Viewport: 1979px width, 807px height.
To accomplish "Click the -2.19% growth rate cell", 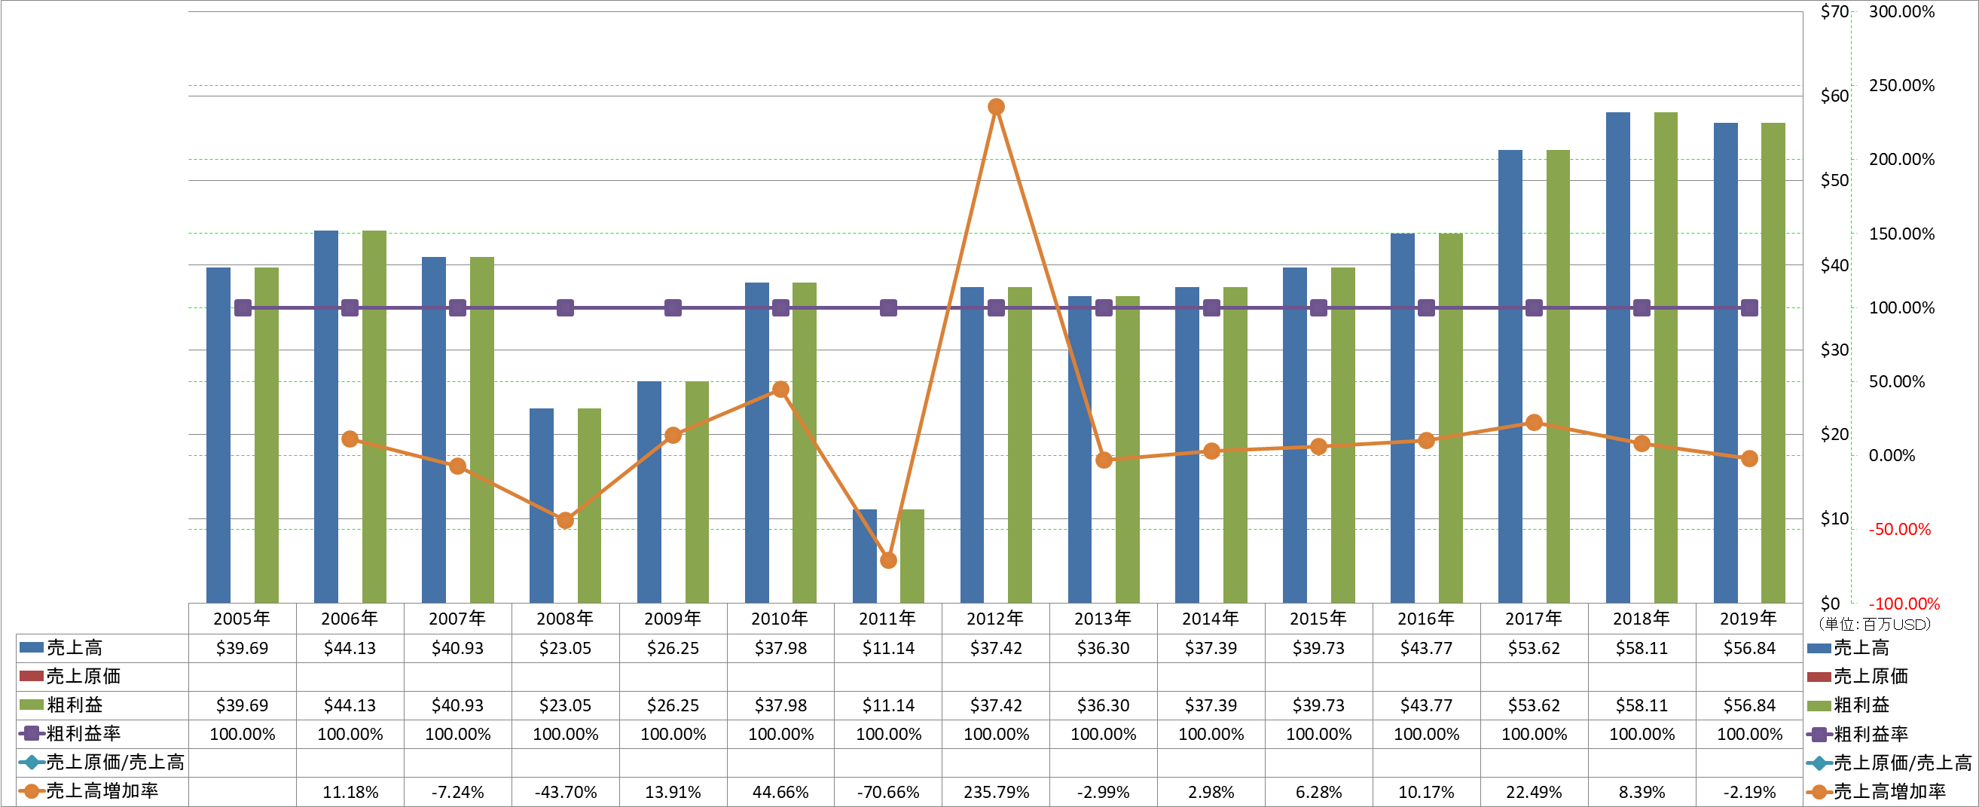I will click(x=1749, y=792).
